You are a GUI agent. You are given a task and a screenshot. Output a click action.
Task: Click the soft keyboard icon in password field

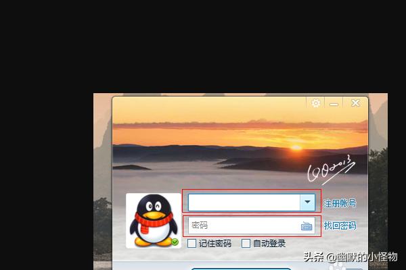click(307, 226)
